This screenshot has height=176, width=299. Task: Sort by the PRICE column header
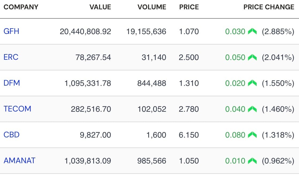(189, 7)
